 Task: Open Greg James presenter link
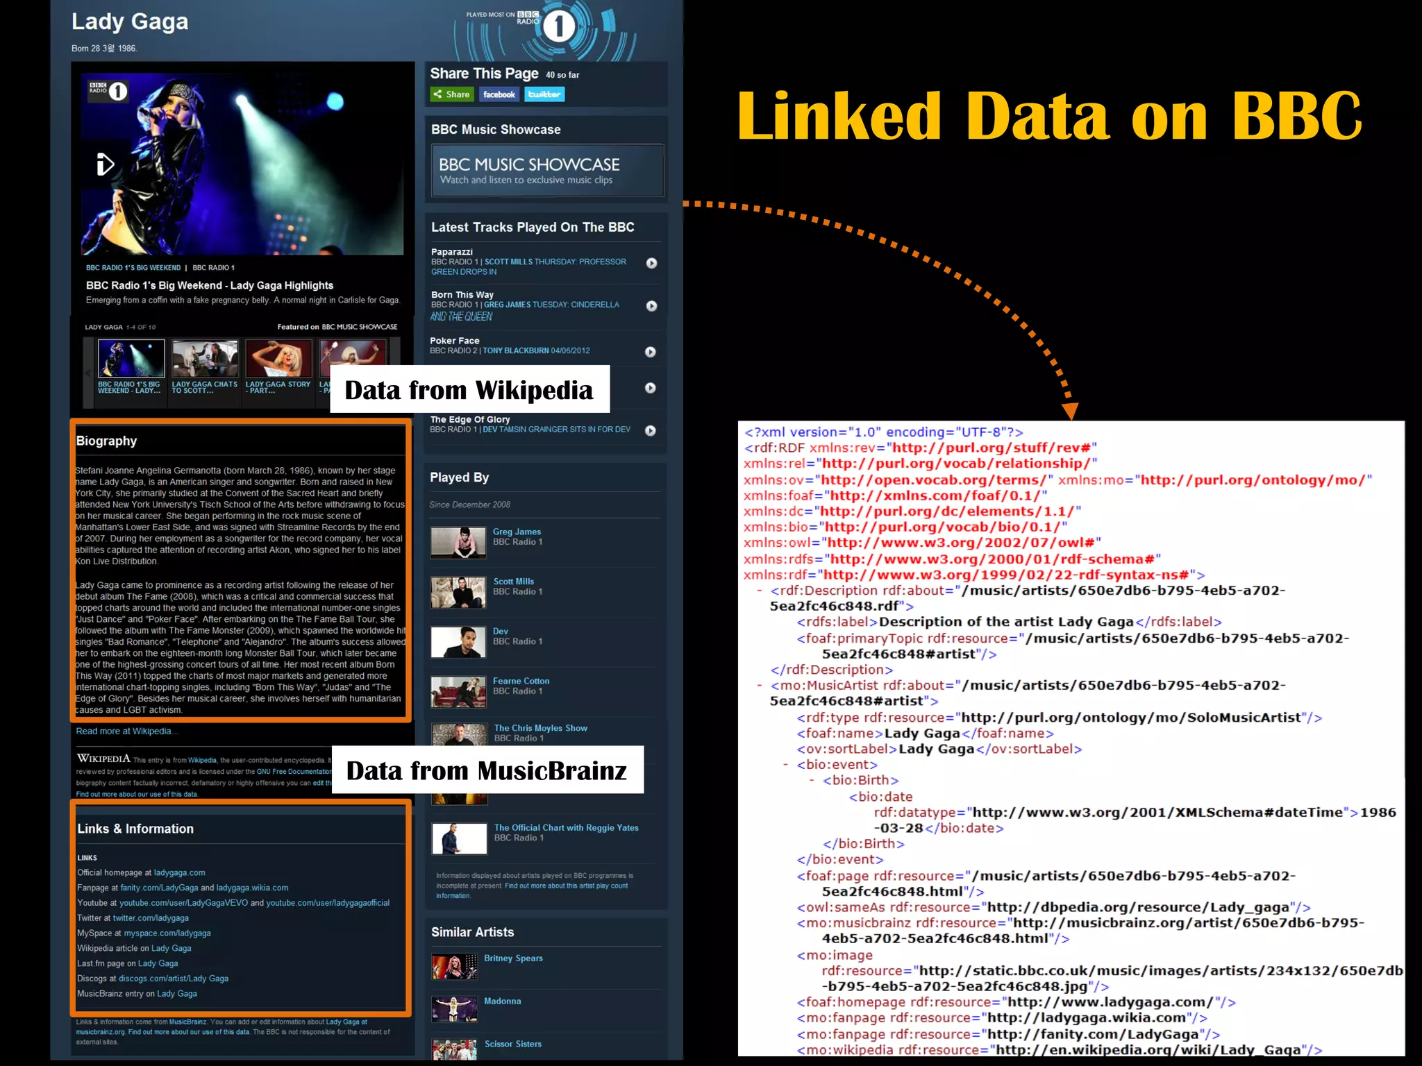click(x=517, y=532)
